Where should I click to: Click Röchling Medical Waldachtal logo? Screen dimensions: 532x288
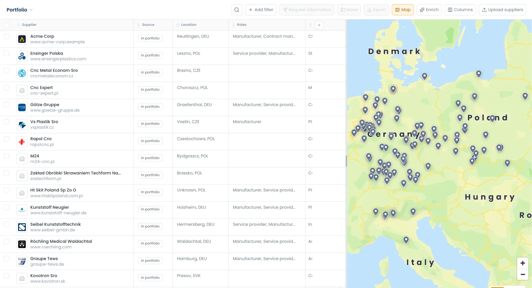[22, 244]
